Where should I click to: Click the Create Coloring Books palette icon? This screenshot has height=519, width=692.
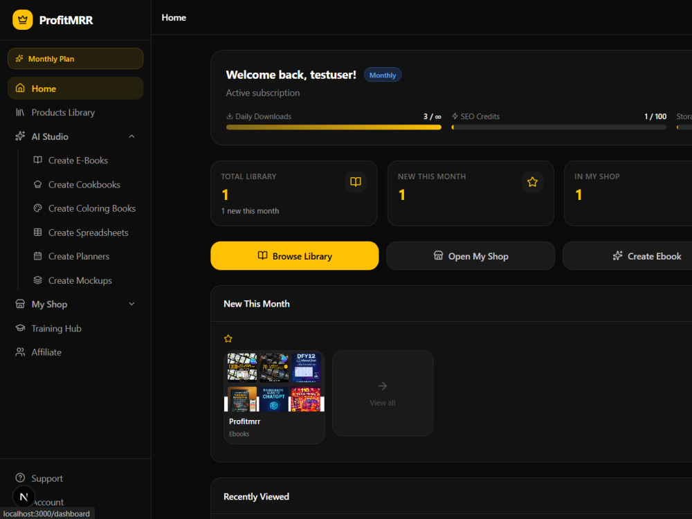[38, 208]
